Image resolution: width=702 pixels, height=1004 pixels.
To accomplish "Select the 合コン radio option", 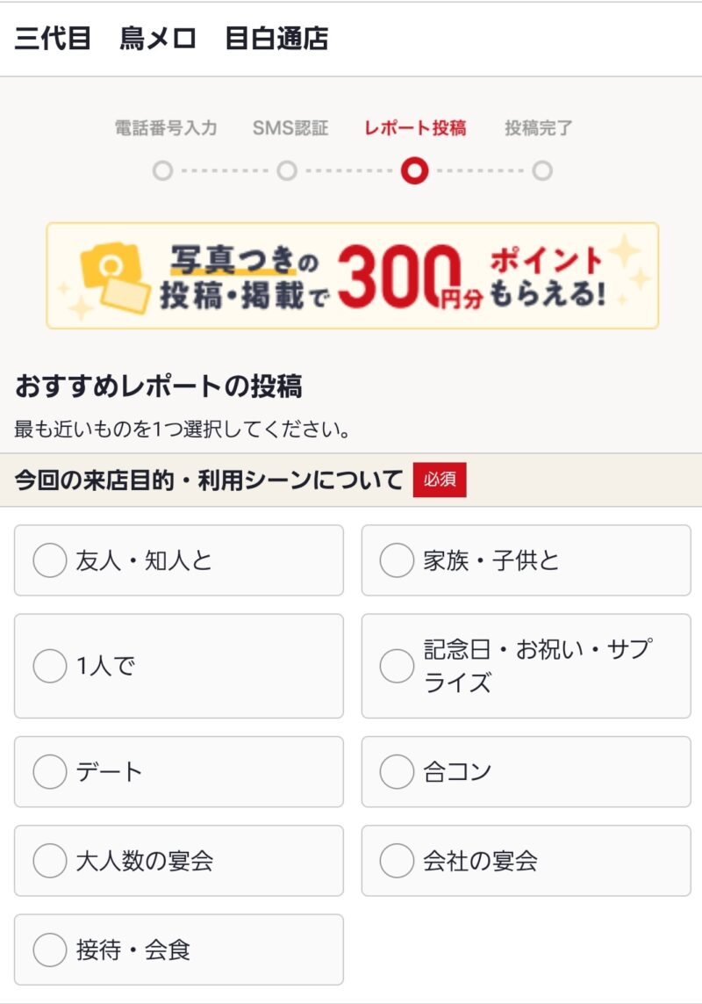I will 397,772.
